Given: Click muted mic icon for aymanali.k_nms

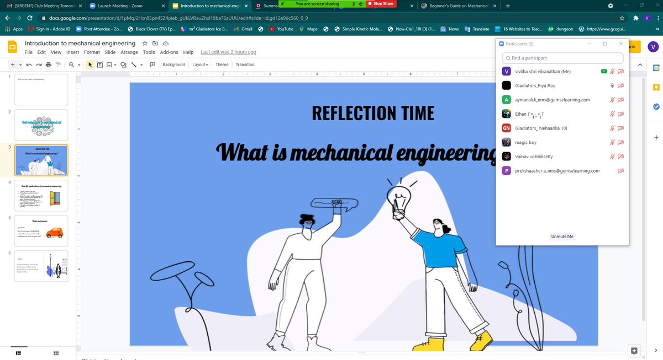Looking at the screenshot, I should click(612, 100).
